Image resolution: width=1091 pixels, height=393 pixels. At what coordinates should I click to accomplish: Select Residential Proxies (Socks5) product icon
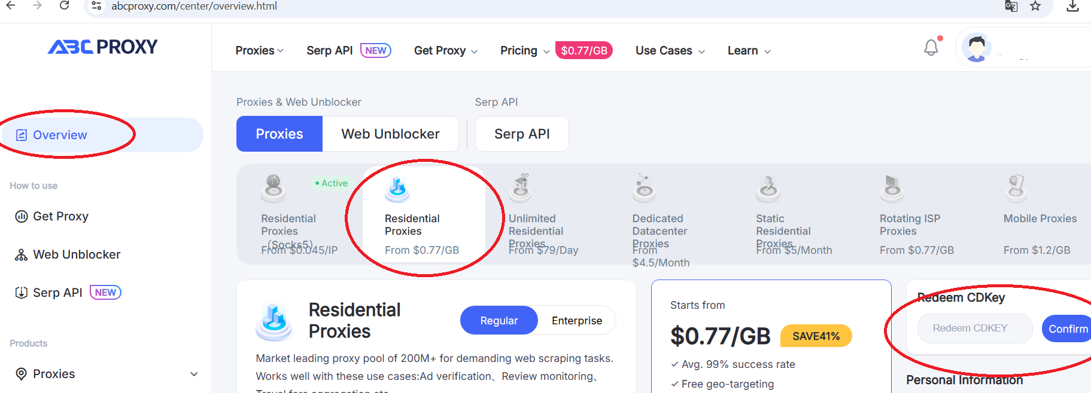click(x=273, y=188)
